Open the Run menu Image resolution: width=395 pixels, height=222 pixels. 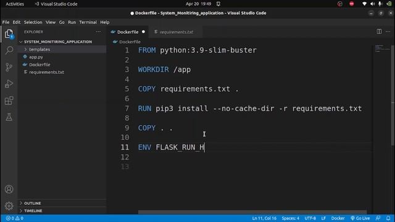[72, 22]
